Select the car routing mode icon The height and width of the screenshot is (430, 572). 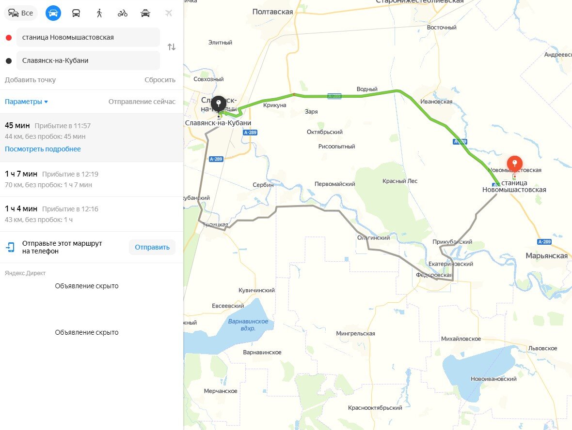(53, 13)
